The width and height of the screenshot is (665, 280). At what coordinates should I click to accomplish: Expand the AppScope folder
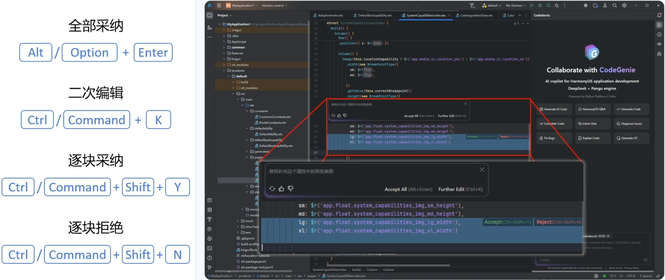click(x=224, y=42)
